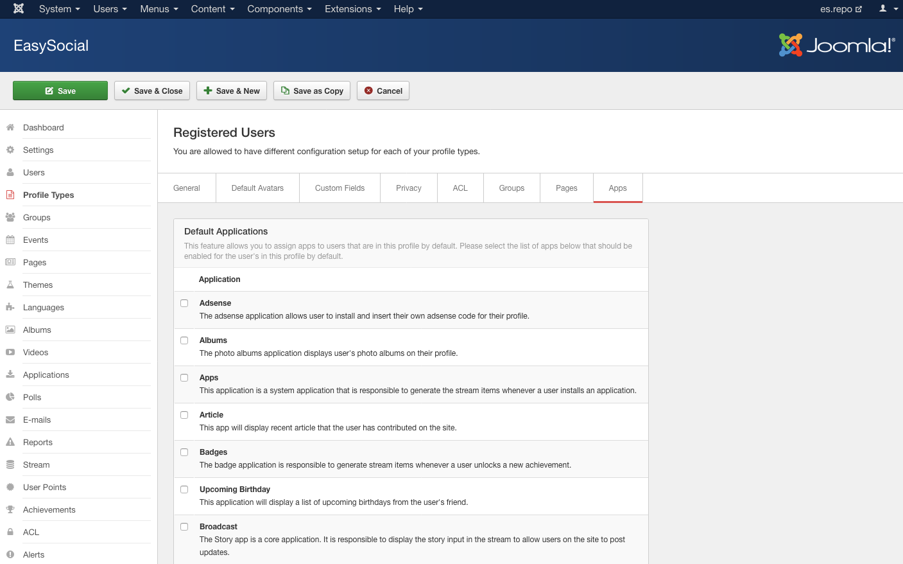Check the Albums application checkbox
This screenshot has width=903, height=564.
[x=184, y=340]
